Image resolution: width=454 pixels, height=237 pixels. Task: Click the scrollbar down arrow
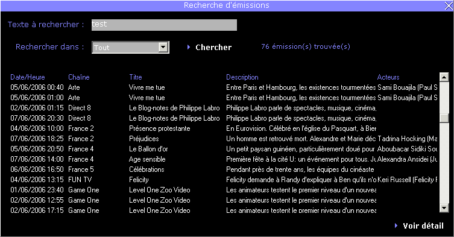click(x=444, y=207)
